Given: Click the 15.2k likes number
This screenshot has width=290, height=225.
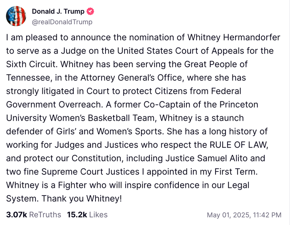Looking at the screenshot, I should coord(77,215).
